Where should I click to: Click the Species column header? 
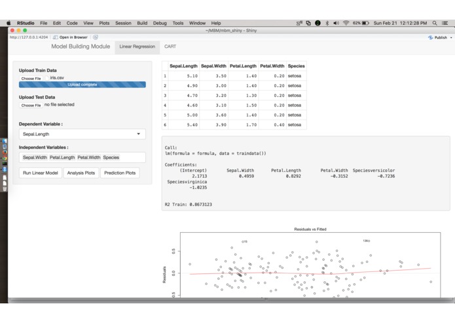[297, 66]
